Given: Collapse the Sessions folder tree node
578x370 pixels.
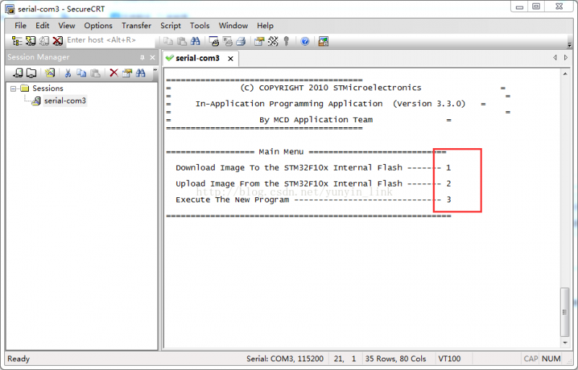Looking at the screenshot, I should point(13,88).
